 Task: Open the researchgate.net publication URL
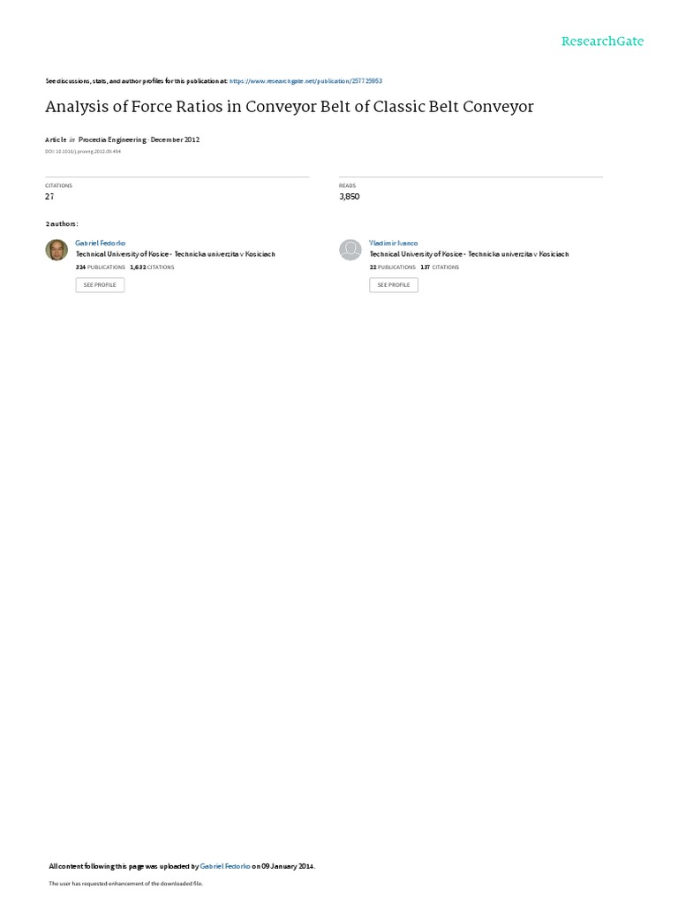click(305, 81)
